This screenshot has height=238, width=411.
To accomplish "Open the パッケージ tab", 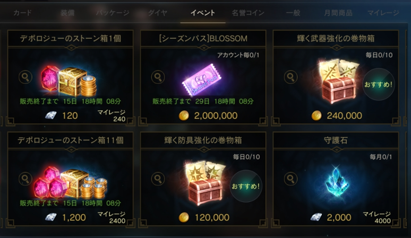I will coord(113,13).
